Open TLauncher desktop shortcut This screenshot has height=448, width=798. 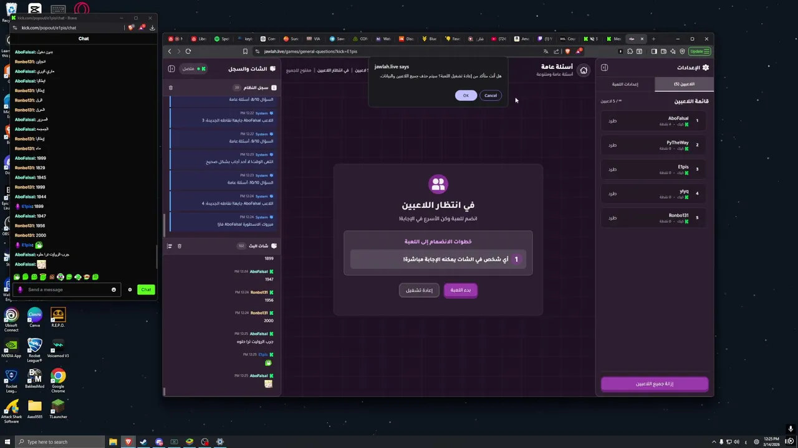pyautogui.click(x=58, y=409)
